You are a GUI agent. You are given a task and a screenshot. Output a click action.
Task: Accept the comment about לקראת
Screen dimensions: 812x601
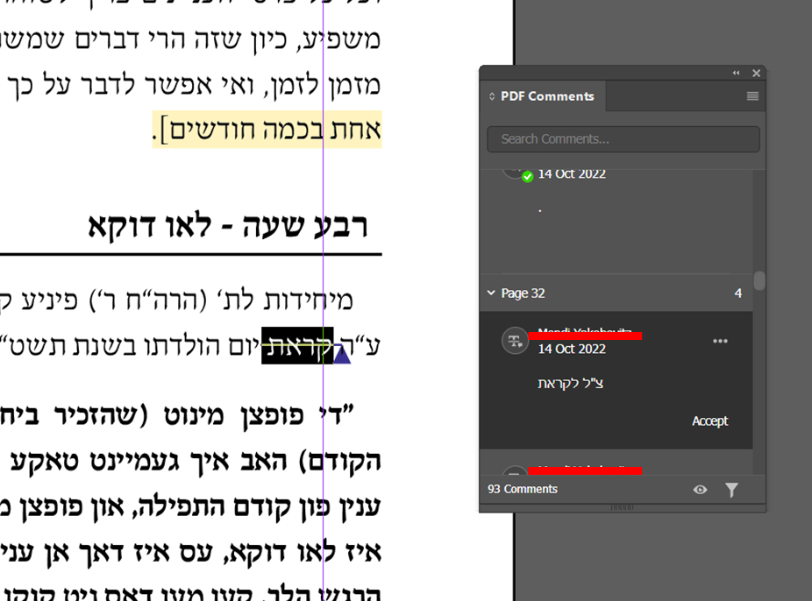point(709,421)
